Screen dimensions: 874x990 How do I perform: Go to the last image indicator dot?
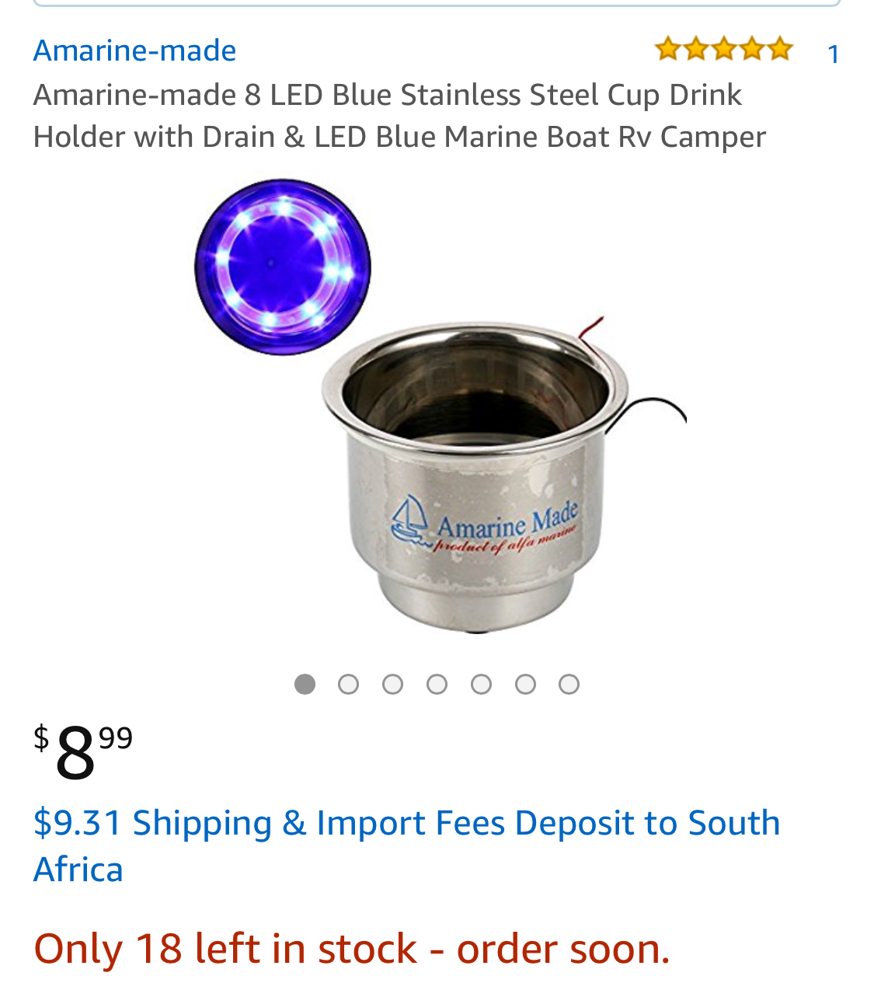click(x=569, y=684)
